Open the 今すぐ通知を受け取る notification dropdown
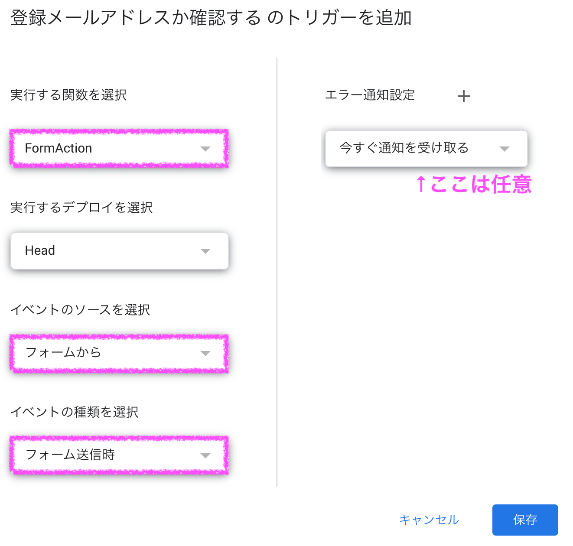The width and height of the screenshot is (573, 546). click(x=412, y=148)
